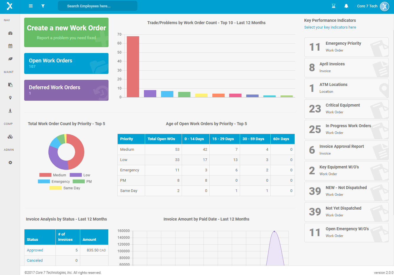The height and width of the screenshot is (275, 394).
Task: Click the Core 7 X logo
Action: [10, 6]
